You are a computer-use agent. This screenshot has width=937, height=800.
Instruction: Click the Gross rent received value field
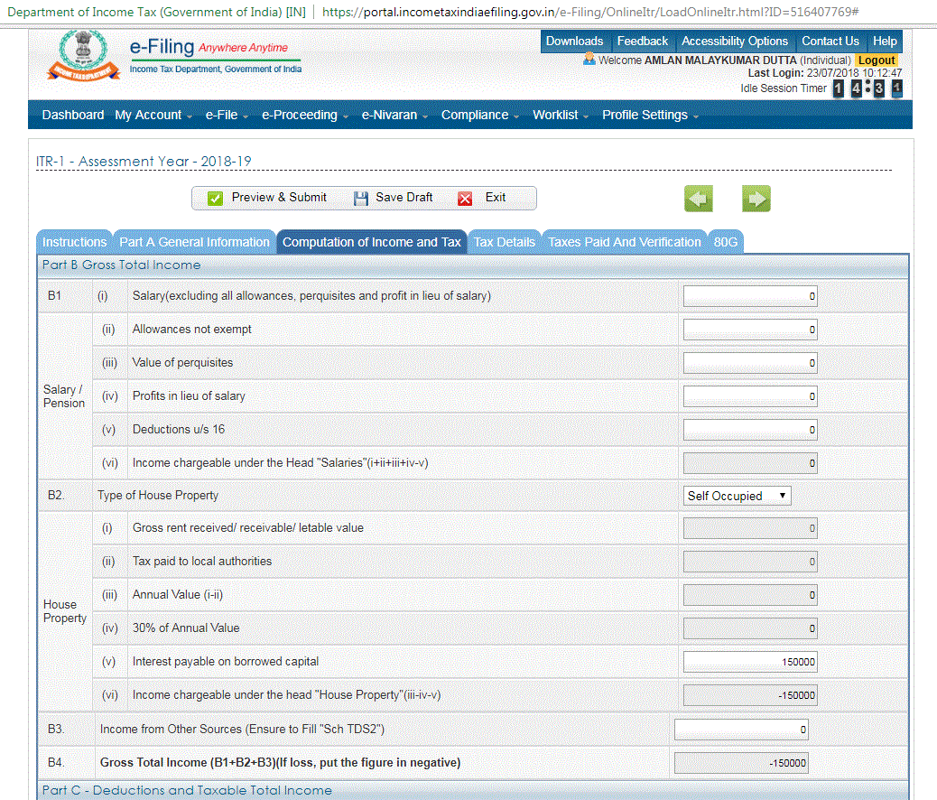(x=750, y=528)
